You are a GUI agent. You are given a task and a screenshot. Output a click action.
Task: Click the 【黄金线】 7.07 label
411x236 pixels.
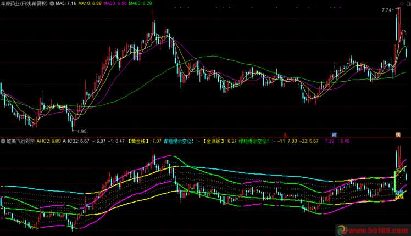click(x=145, y=141)
